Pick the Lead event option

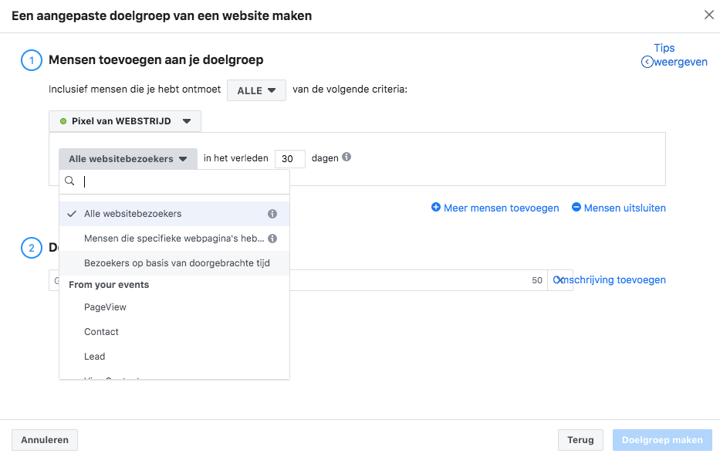click(94, 357)
